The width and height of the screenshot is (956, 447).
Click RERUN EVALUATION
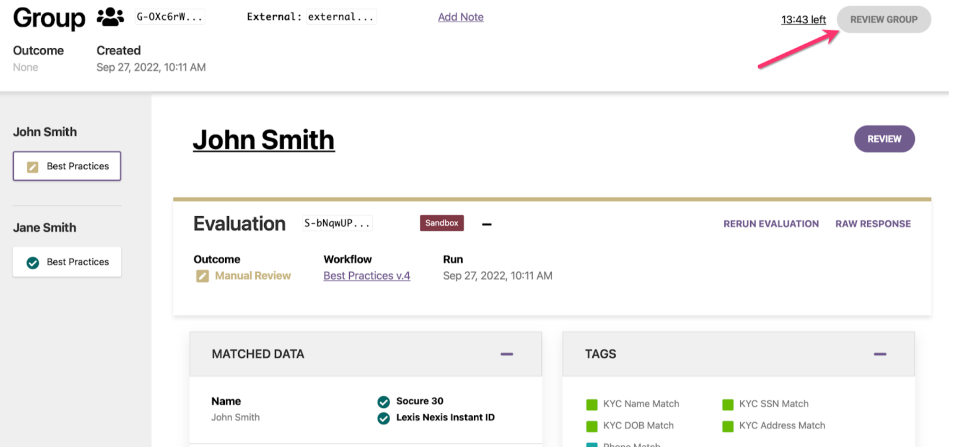coord(771,223)
